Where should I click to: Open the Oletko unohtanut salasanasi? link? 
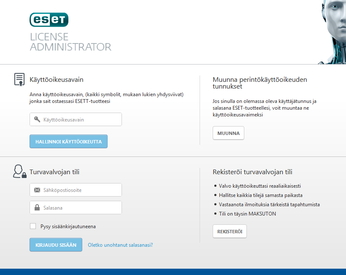120,245
